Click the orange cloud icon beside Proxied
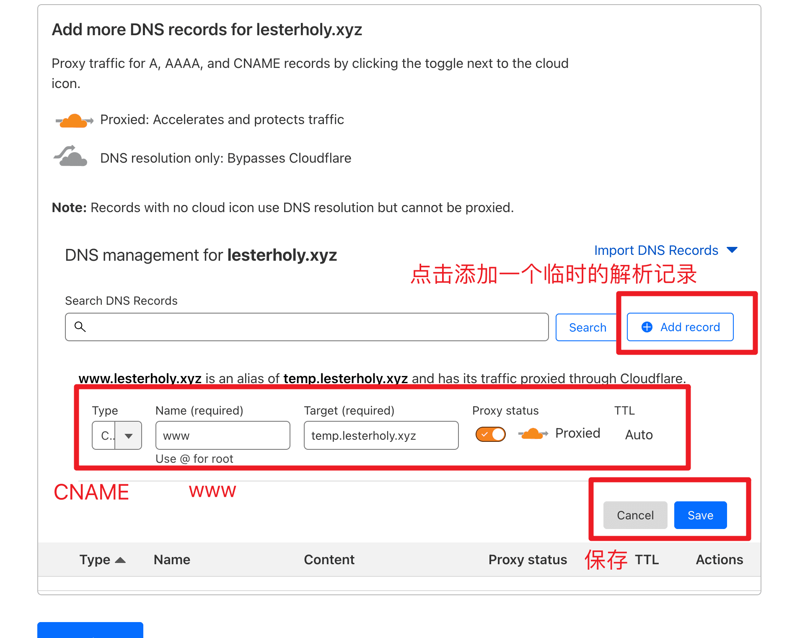This screenshot has height=638, width=792. point(533,433)
